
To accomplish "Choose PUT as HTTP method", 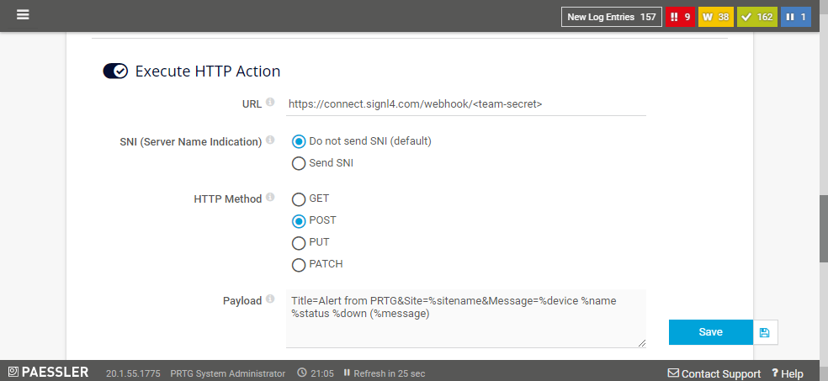I will [x=299, y=243].
